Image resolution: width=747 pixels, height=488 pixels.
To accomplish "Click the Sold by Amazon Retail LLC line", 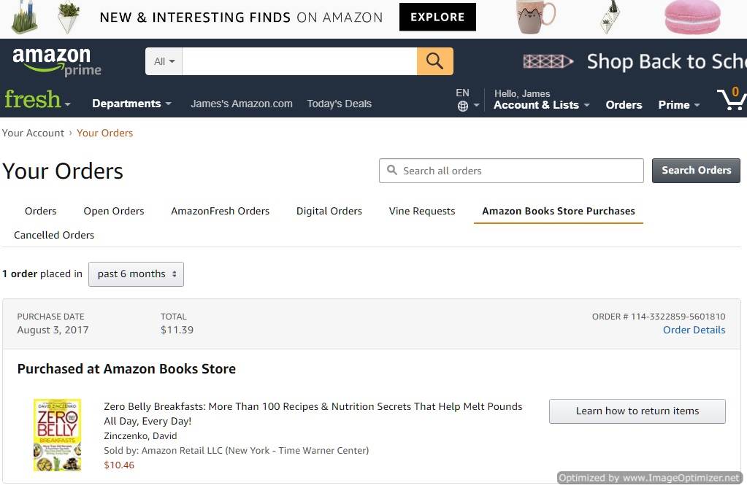I will 237,450.
